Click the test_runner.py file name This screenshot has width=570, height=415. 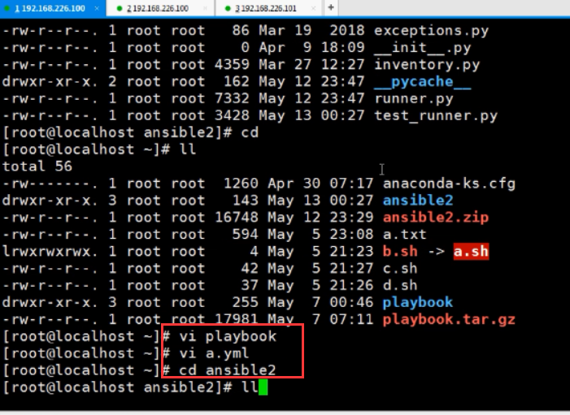tap(436, 116)
